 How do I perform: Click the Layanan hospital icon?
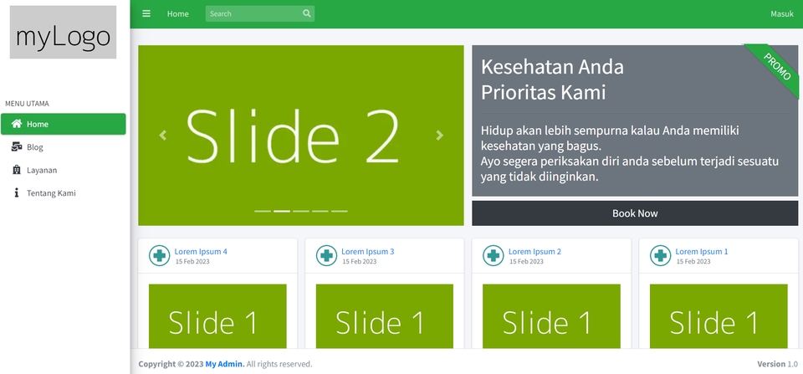(17, 170)
